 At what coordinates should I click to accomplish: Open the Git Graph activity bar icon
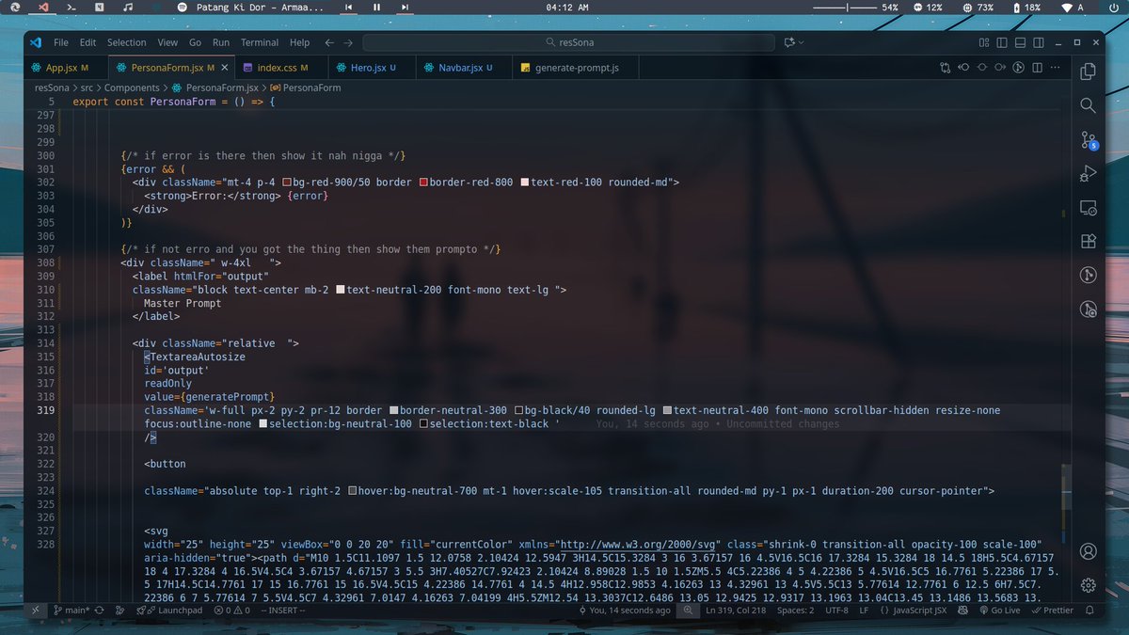pos(1088,275)
